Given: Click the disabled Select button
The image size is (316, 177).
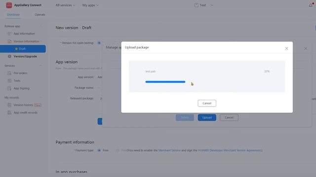Looking at the screenshot, I should 185,118.
